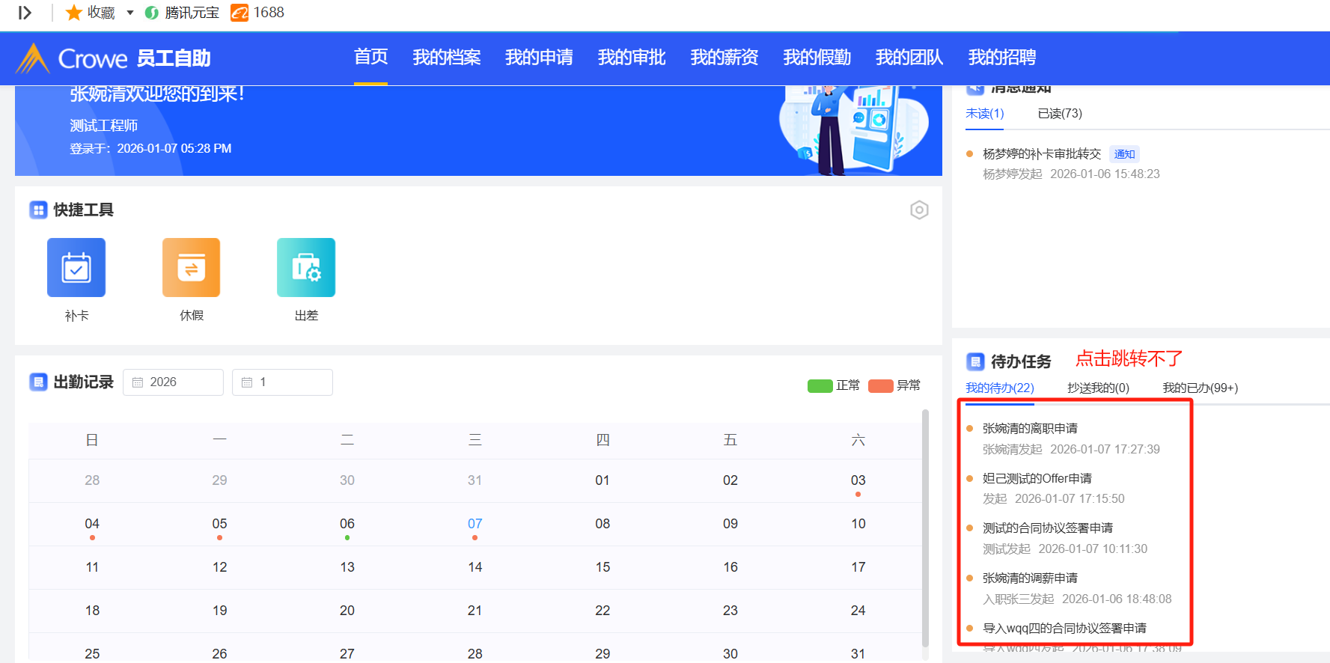Select calendar date 10 in the calendar

(858, 524)
